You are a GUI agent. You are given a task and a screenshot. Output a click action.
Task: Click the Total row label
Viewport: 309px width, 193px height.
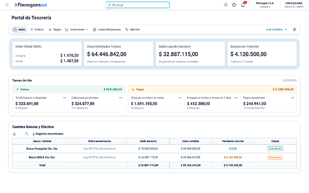pyautogui.click(x=42, y=165)
